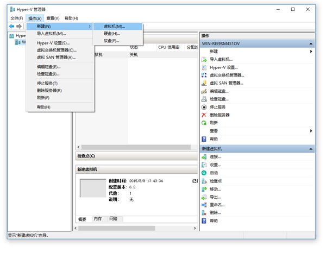
Task: Click the 虚拟交换机管理器 icon in Actions pane
Action: 204,75
